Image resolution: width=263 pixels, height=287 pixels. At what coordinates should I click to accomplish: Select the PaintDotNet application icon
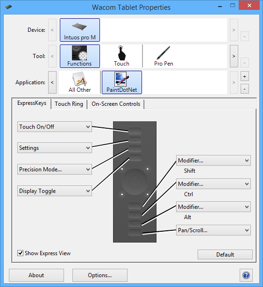[122, 82]
